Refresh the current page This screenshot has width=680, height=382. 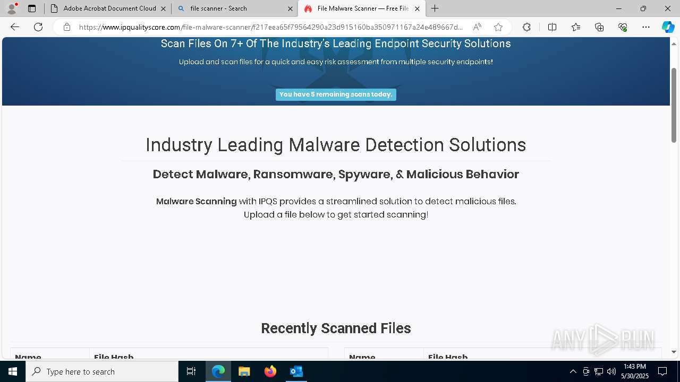(38, 27)
